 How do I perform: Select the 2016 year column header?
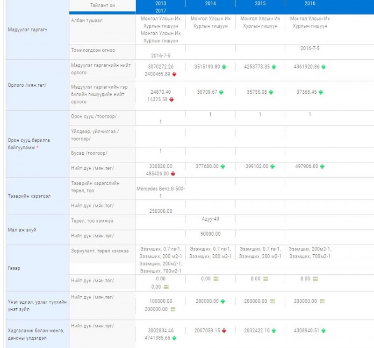(310, 4)
